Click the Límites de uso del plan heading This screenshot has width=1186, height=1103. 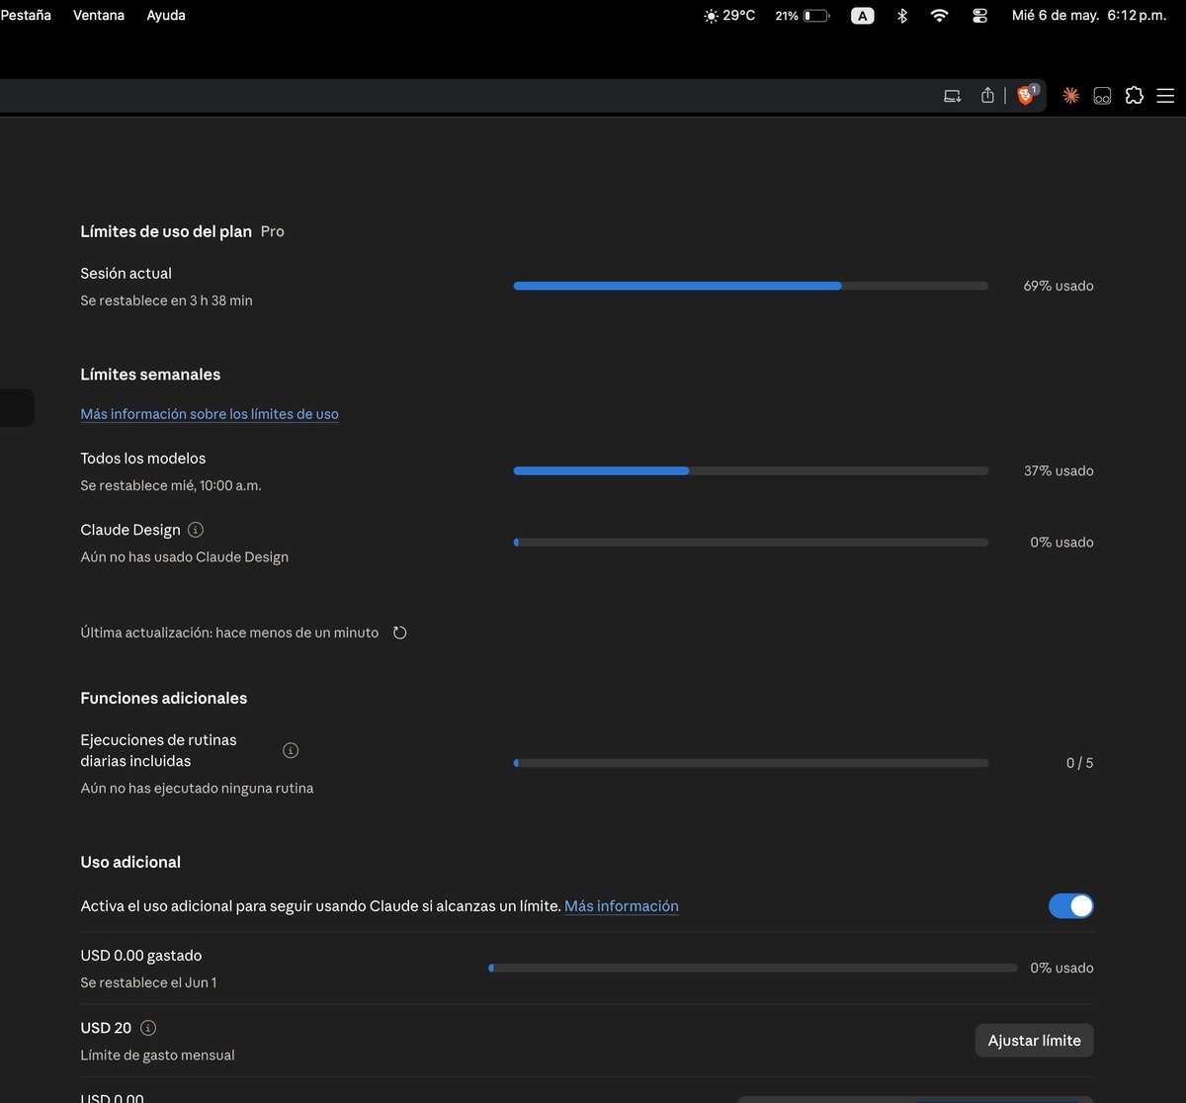[x=166, y=231]
